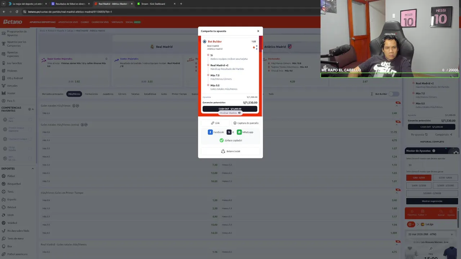Open Betano Social sharing option
Image resolution: width=461 pixels, height=259 pixels.
(230, 151)
